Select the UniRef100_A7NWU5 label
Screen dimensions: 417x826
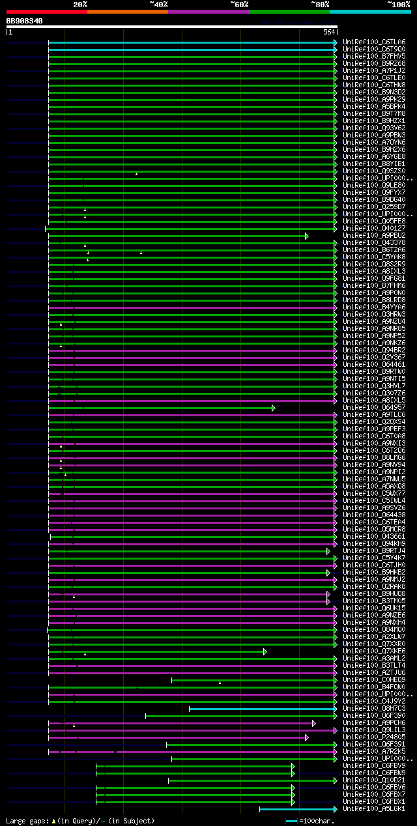[x=374, y=479]
